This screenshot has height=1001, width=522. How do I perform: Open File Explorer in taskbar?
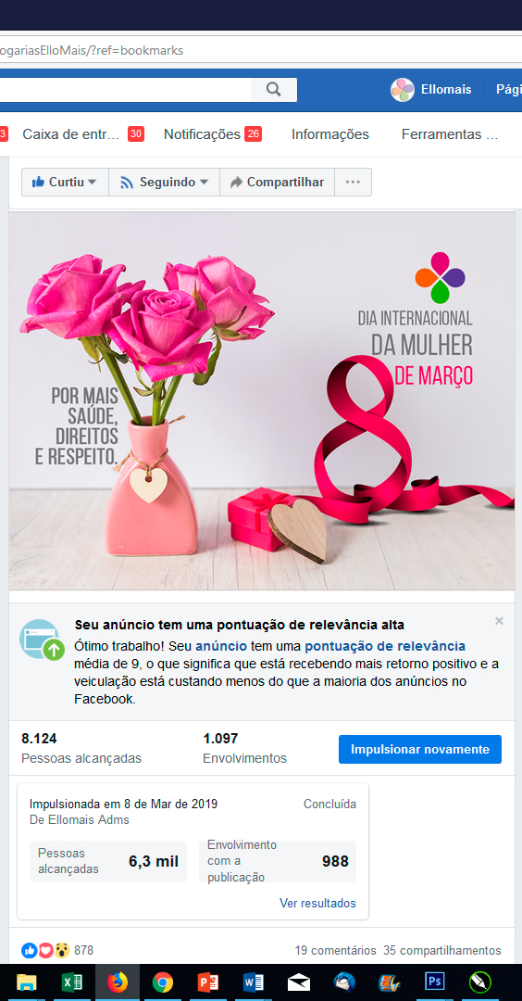click(x=26, y=982)
